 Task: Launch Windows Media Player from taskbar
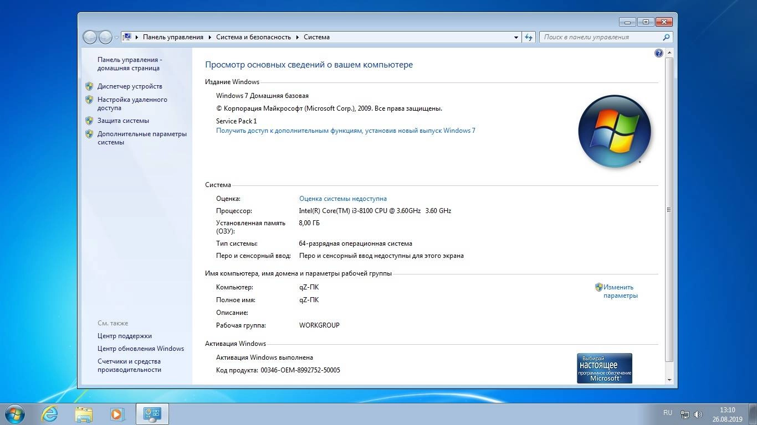[117, 414]
